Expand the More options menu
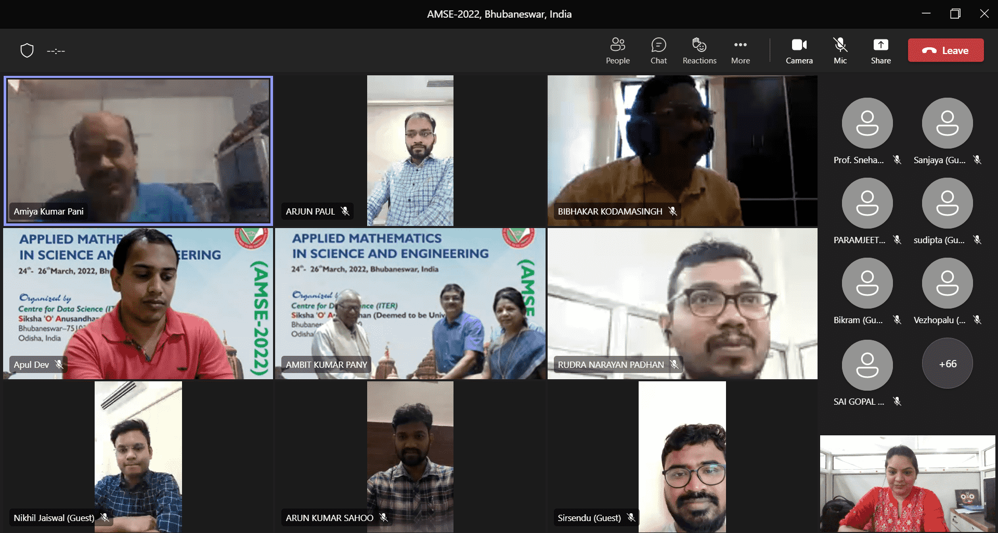Screen dimensions: 998x533 (x=740, y=50)
